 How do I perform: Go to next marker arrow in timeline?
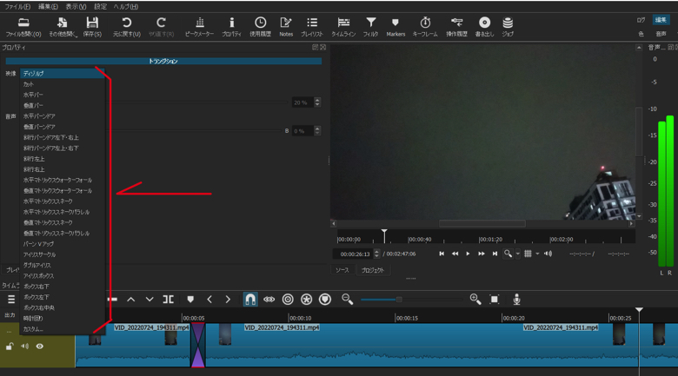point(228,299)
